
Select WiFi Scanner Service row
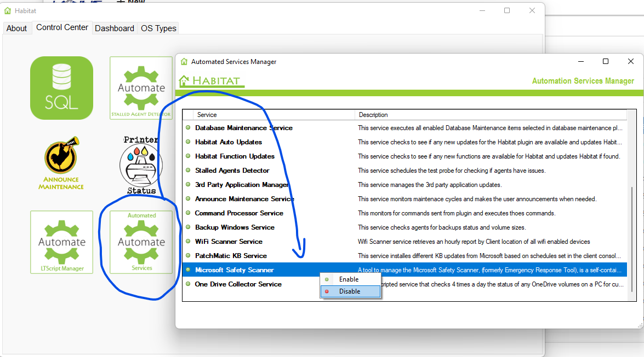(405, 242)
